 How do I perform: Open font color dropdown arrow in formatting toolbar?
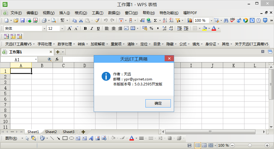218,28
